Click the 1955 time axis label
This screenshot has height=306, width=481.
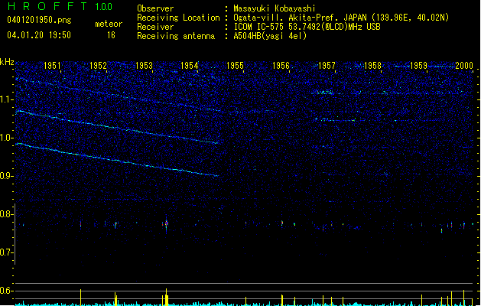235,66
